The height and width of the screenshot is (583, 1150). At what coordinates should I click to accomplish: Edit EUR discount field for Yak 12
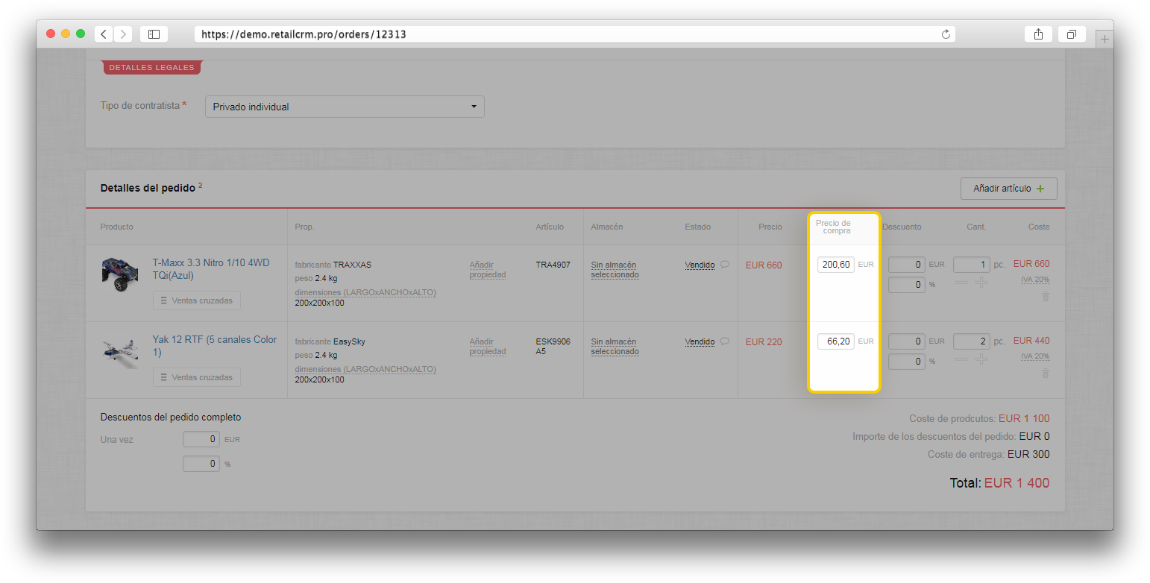[x=906, y=341]
